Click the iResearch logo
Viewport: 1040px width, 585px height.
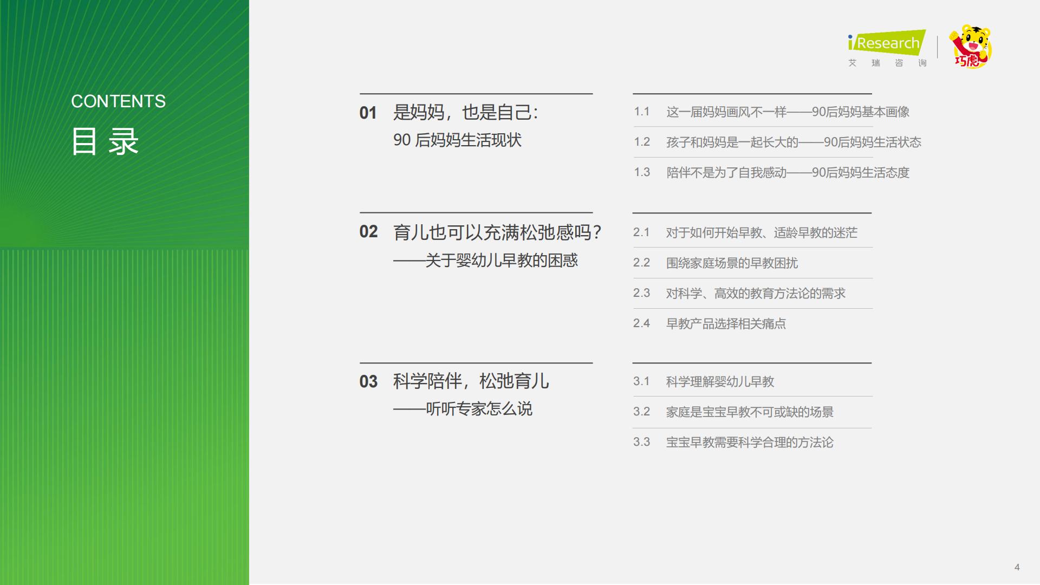click(x=887, y=43)
